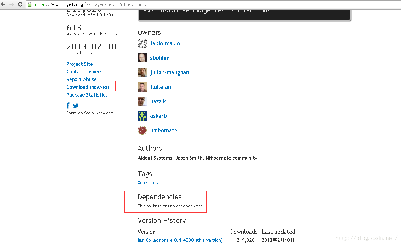Click oskarb's pixel avatar icon
Viewport: 401px width, 244px height.
click(142, 116)
